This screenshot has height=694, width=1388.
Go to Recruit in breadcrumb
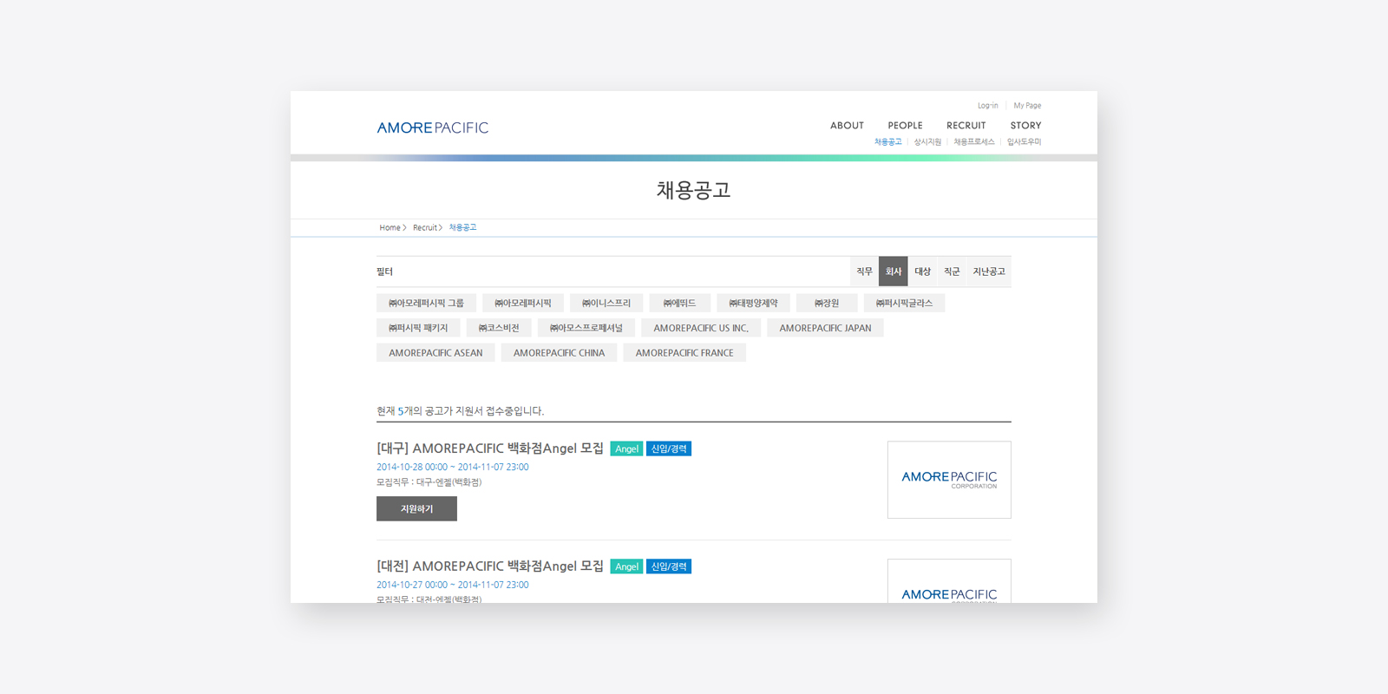pyautogui.click(x=425, y=228)
